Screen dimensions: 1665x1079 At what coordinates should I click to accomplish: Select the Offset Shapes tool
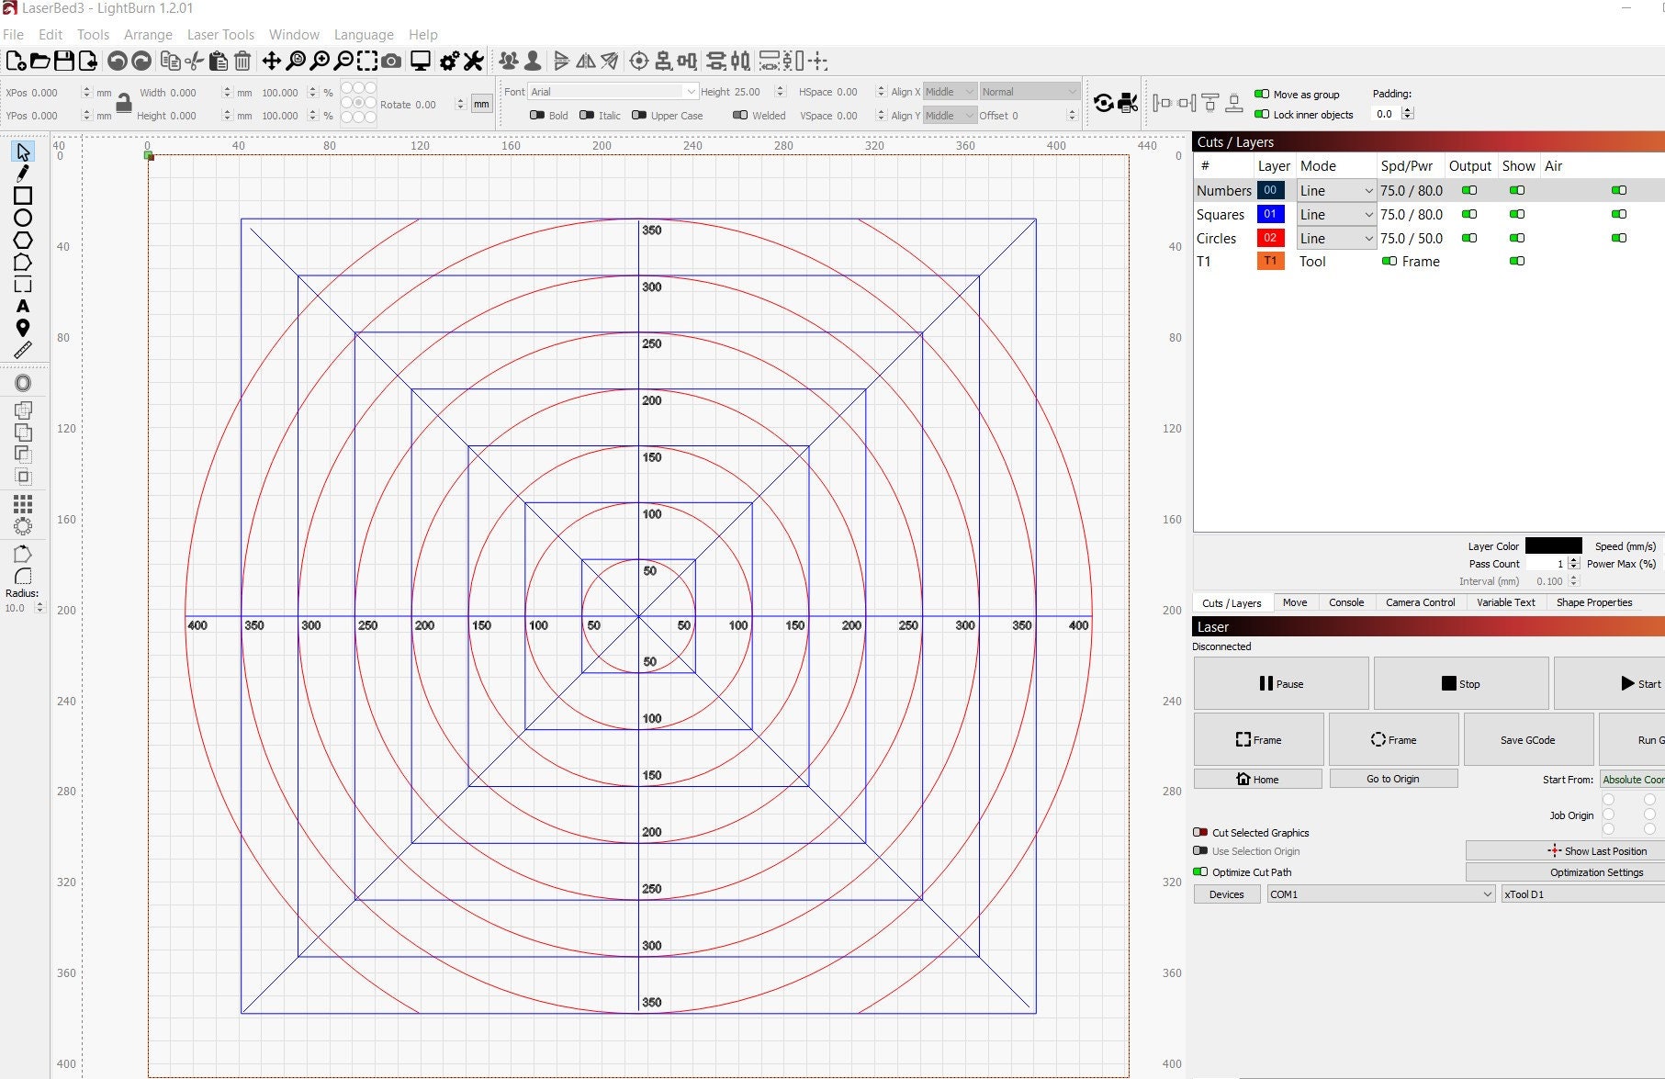[x=23, y=383]
